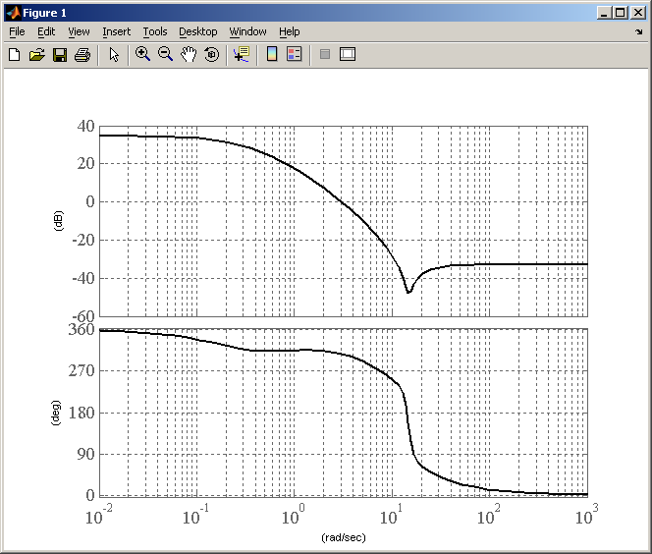
Task: Click the magnitude curve notch minimum
Action: click(x=408, y=292)
